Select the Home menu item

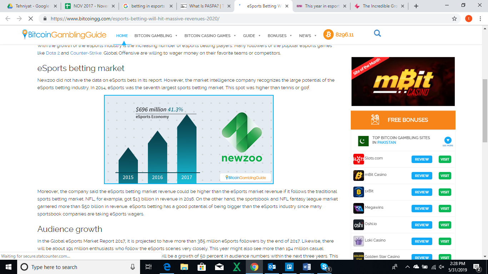[x=122, y=36]
